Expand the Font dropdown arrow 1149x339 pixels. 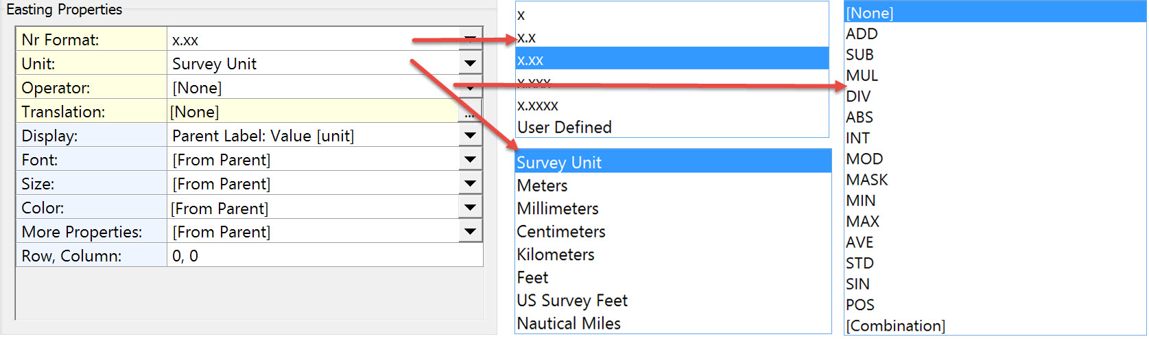pos(470,159)
